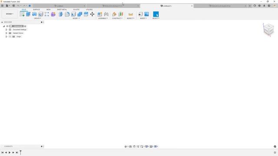278x156 pixels.
Task: Expand the Origin node
Action: click(7, 36)
